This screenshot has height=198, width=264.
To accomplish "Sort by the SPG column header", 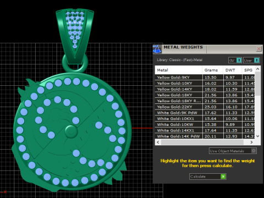I will [249, 70].
